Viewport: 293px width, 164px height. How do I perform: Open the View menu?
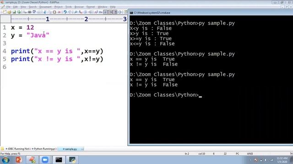(x=23, y=7)
